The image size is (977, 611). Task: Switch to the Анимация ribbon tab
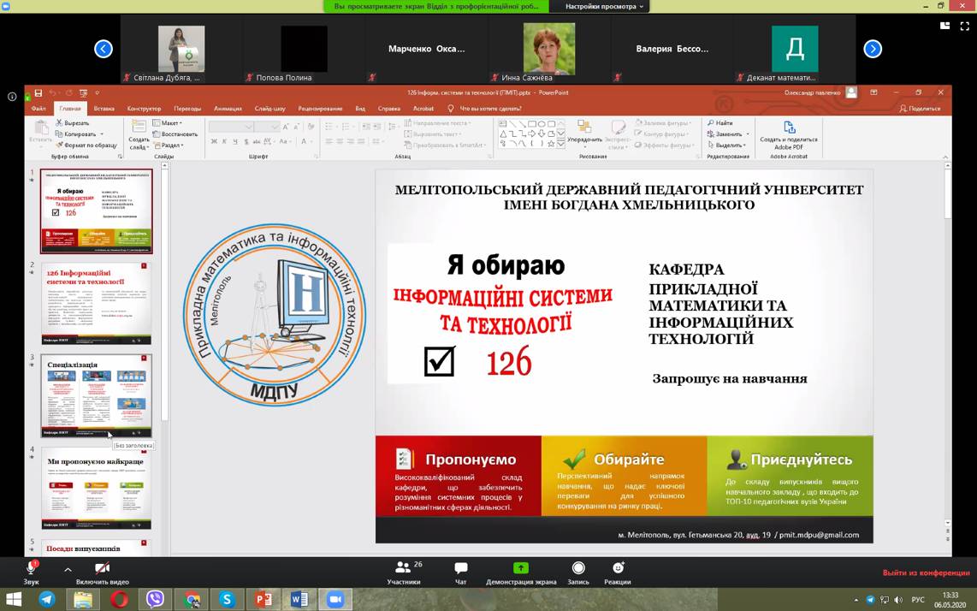click(228, 109)
